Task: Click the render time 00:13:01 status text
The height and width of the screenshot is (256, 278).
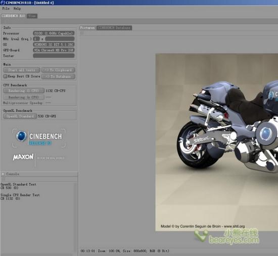Action: [88, 251]
